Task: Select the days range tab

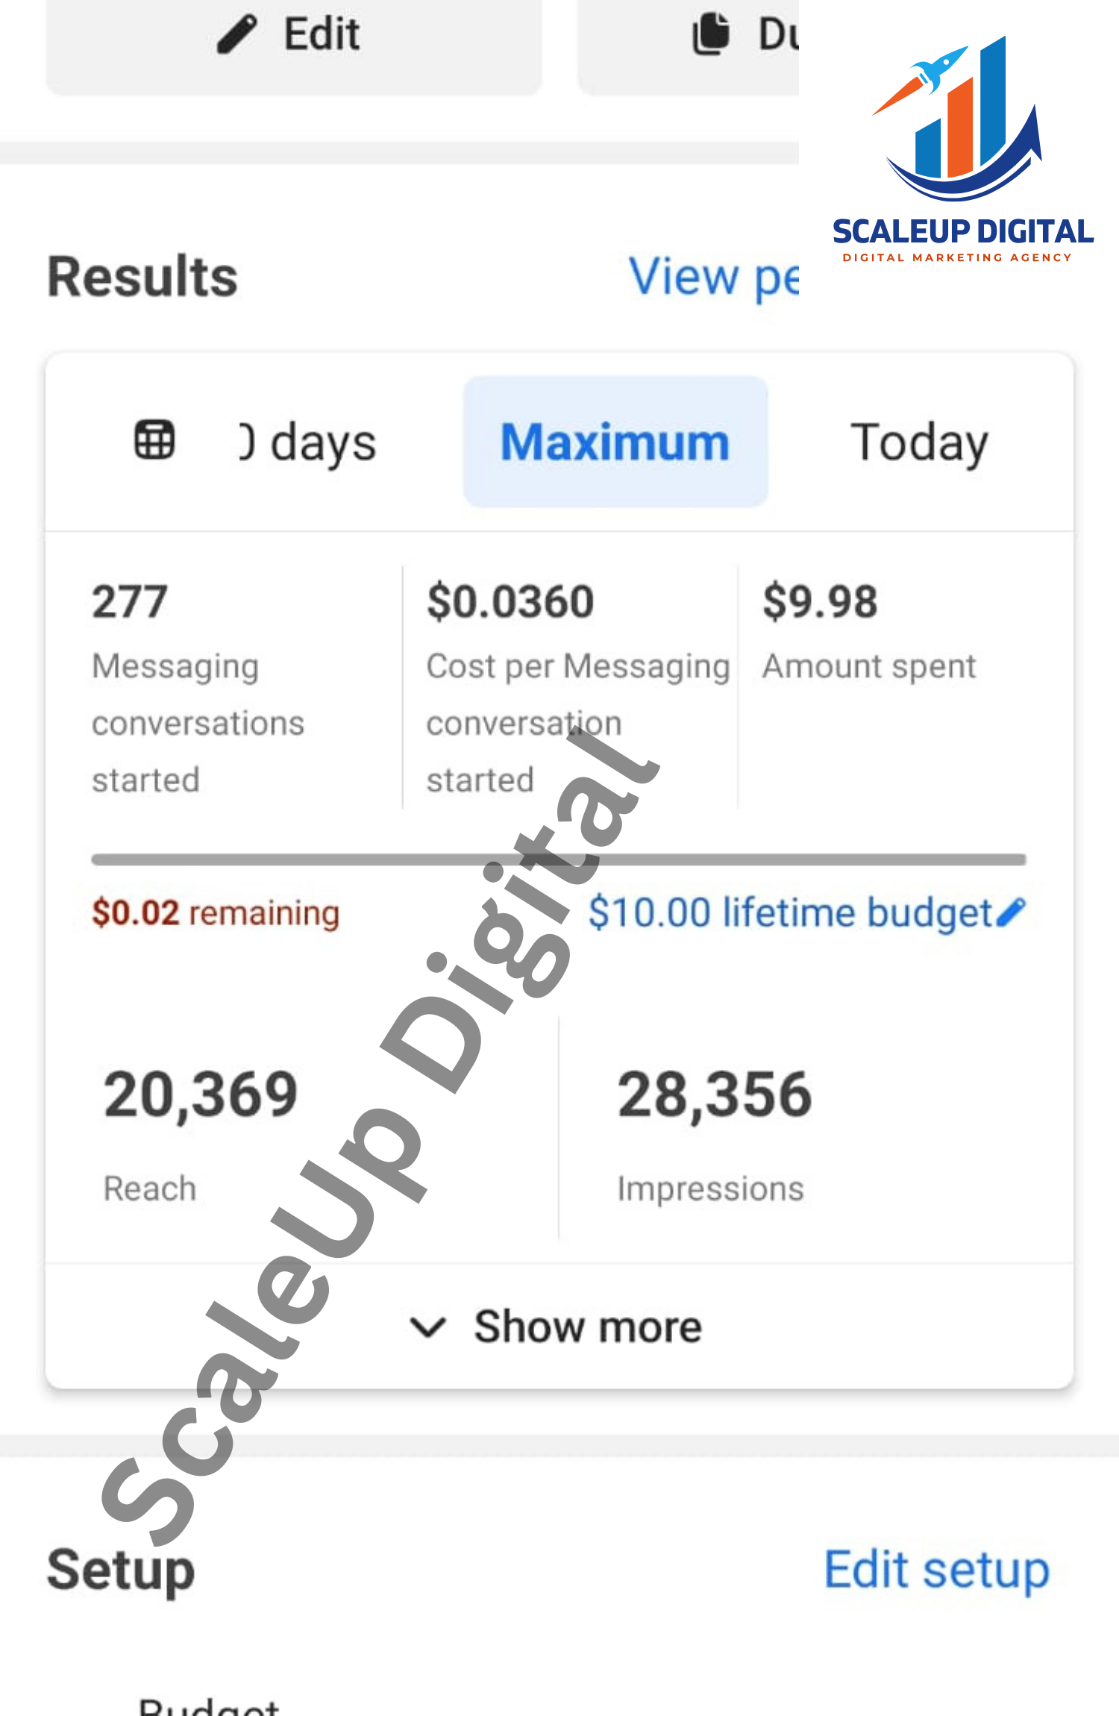Action: coord(309,442)
